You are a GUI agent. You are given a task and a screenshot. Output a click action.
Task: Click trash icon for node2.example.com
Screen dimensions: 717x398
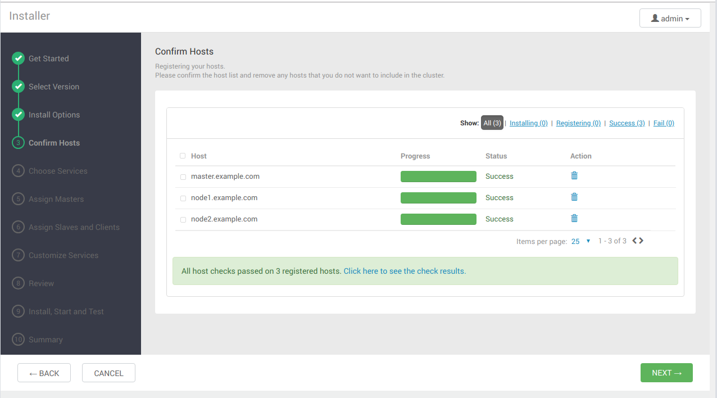[574, 219]
